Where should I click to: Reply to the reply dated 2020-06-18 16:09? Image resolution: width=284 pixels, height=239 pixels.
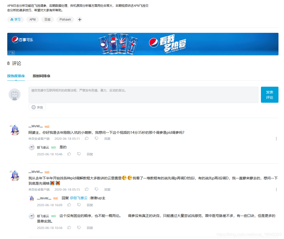(x=90, y=205)
